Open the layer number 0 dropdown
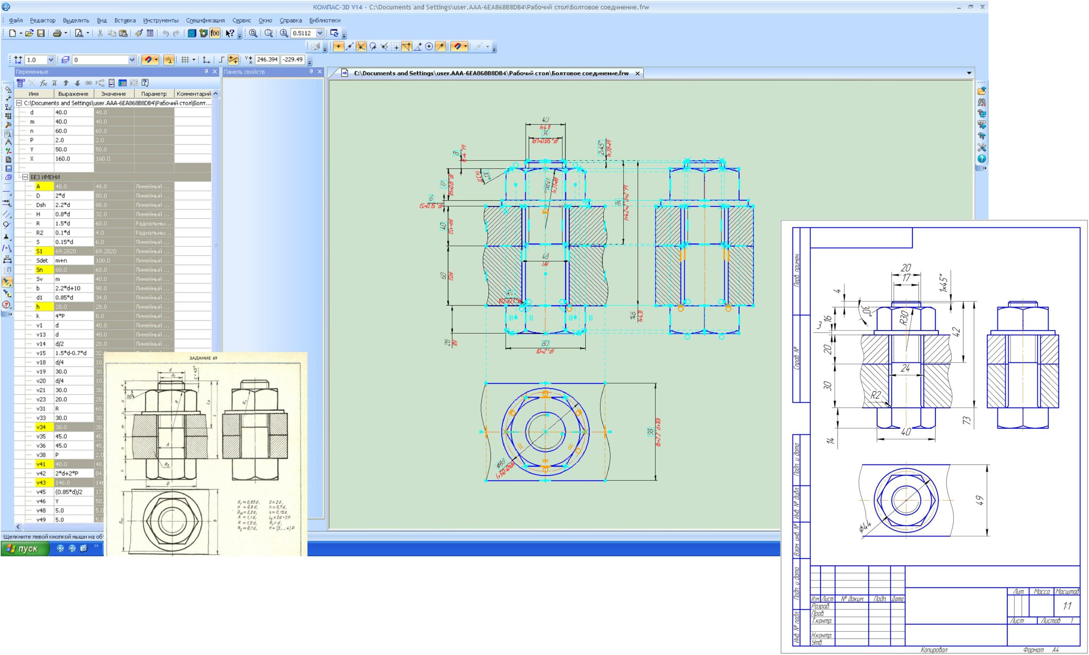Screen dimensions: 1089x655 [x=131, y=60]
